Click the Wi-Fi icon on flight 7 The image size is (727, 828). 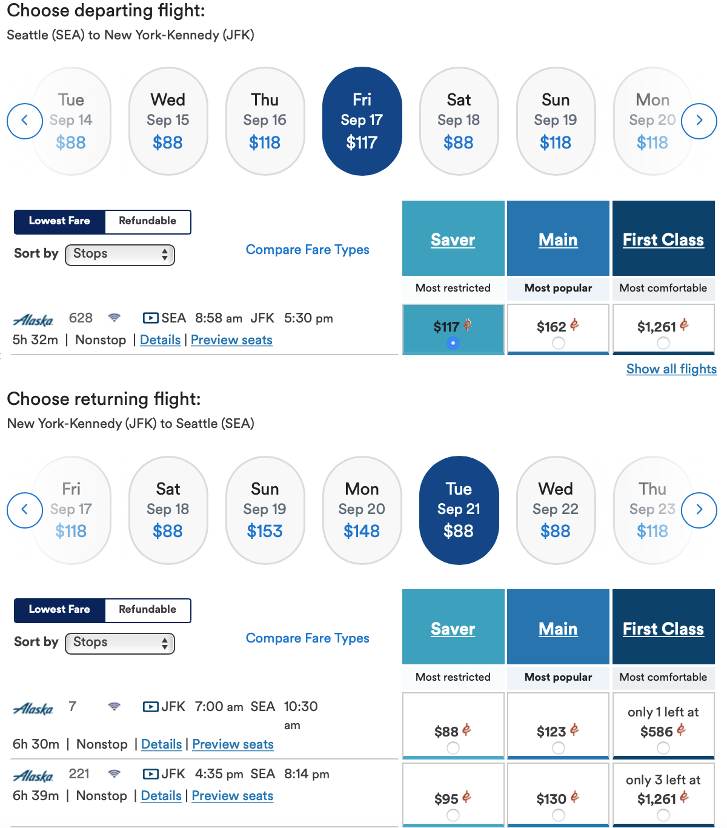click(114, 707)
